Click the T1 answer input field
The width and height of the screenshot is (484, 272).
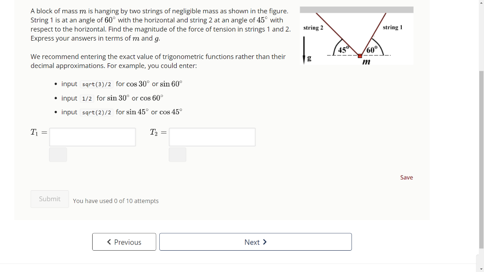click(92, 137)
